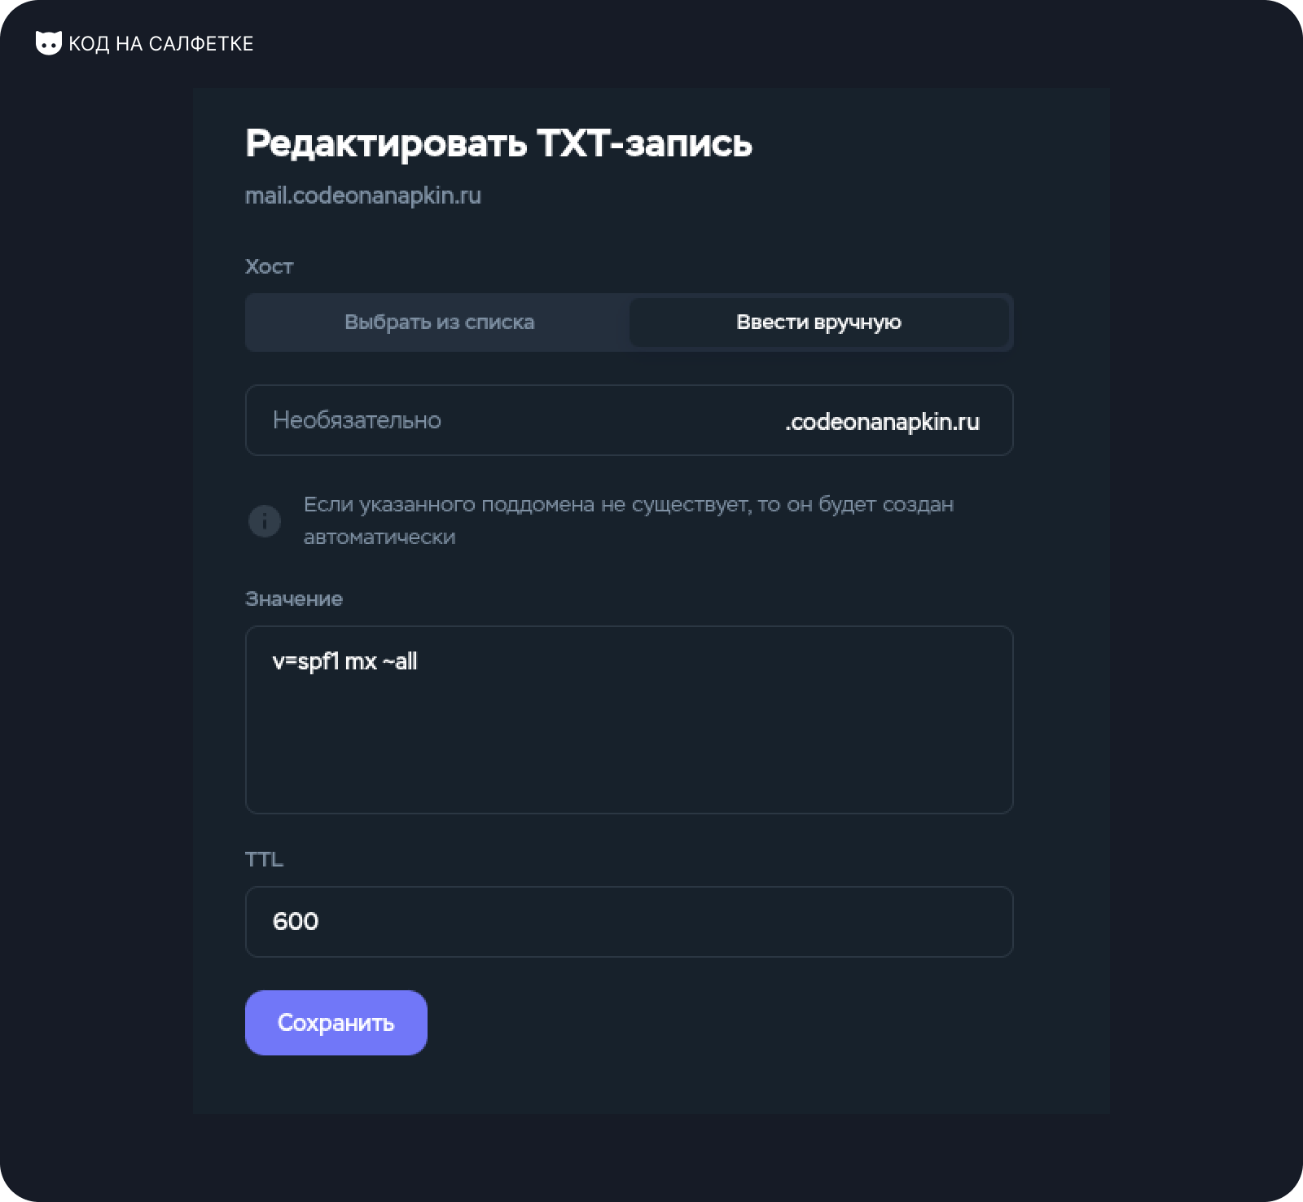Click the mail.codeonanapkin.ru subtitle

(363, 195)
